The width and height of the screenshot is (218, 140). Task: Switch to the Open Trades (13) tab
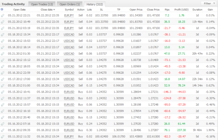tap(42, 4)
